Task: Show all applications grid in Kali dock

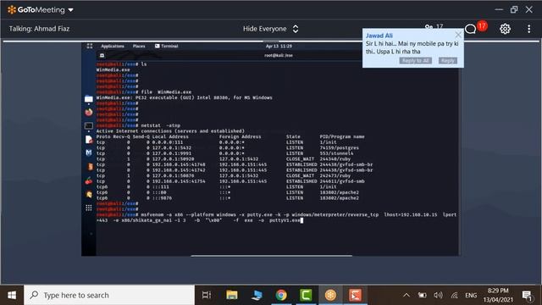Action: click(x=89, y=208)
